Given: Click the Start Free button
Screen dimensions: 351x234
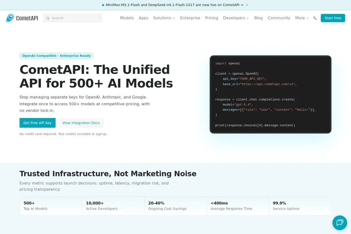Looking at the screenshot, I should (333, 18).
